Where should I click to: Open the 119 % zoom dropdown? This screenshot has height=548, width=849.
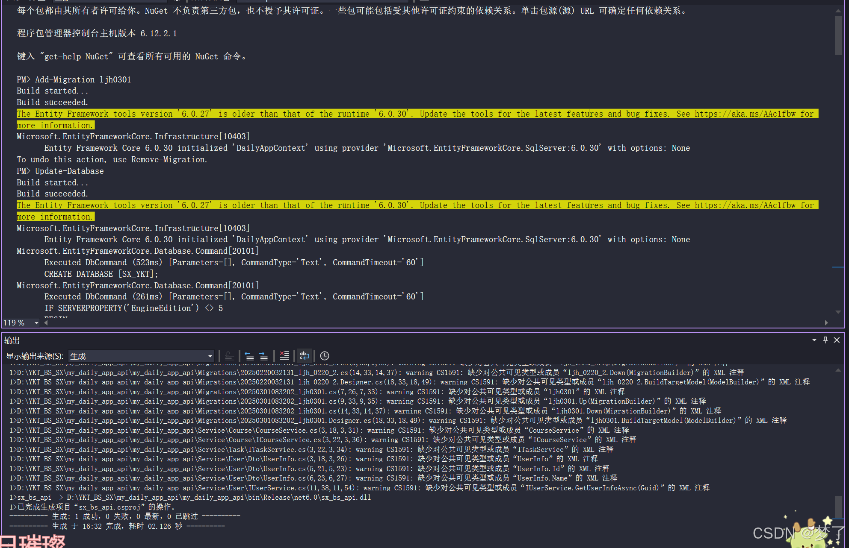(36, 323)
